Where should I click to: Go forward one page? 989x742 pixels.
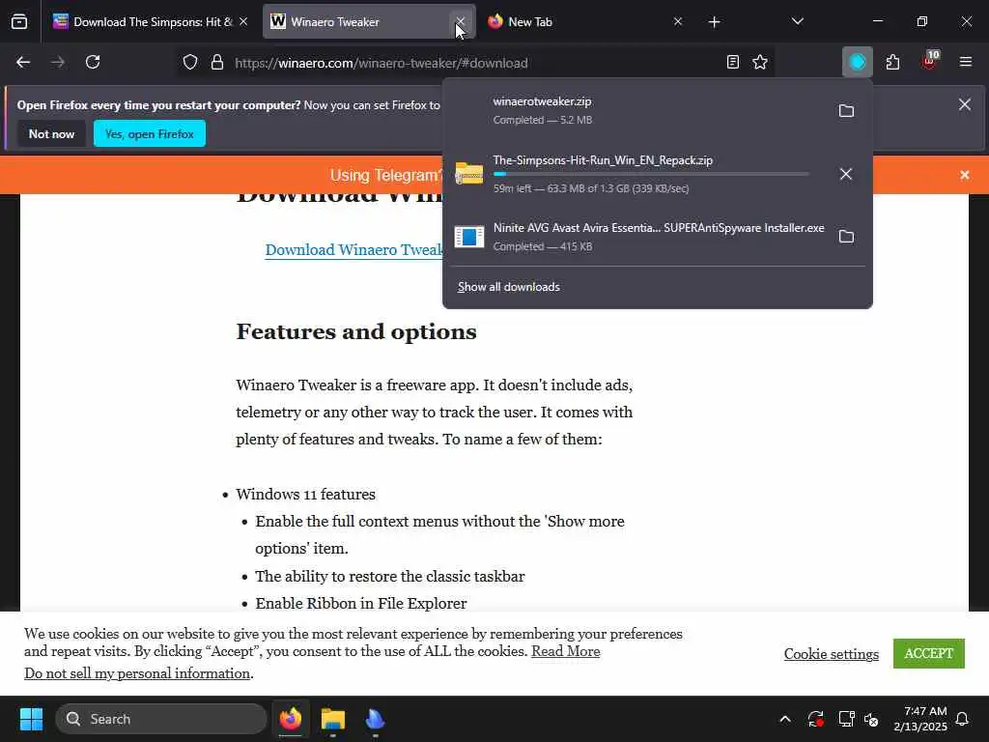(x=58, y=63)
